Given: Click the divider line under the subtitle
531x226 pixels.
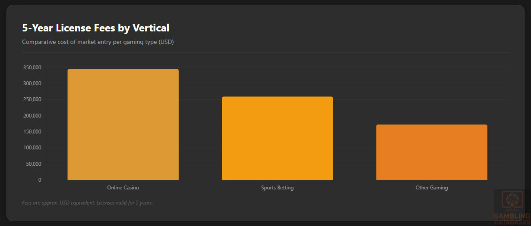Looking at the screenshot, I should pos(265,53).
